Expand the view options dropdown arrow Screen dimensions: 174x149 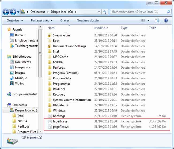[x=148, y=20]
